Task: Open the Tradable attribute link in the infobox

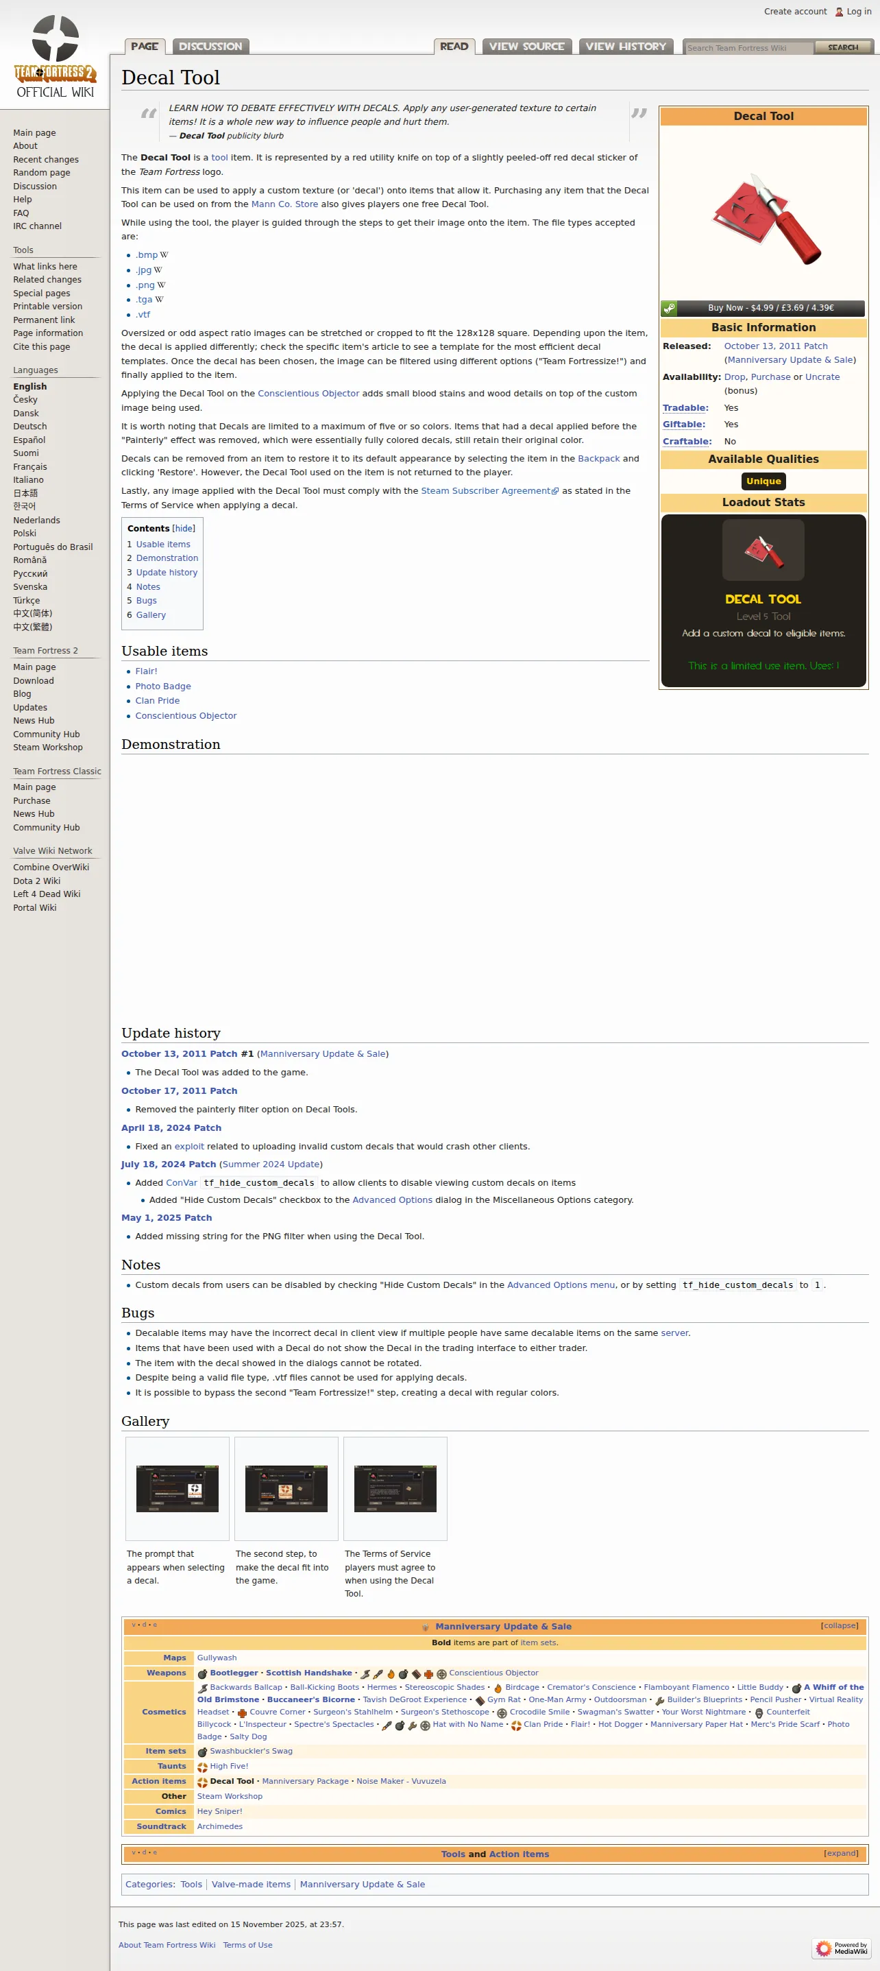Action: 685,409
